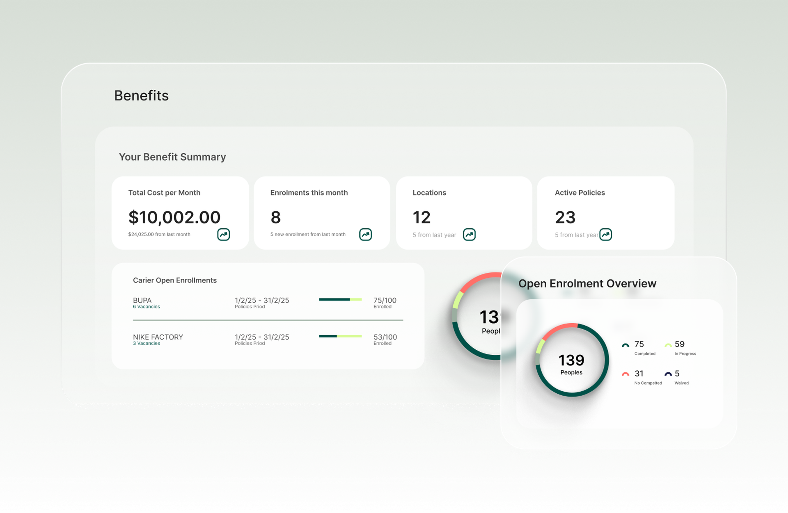Select the Enrolments this month card
The image size is (788, 513).
pos(322,213)
